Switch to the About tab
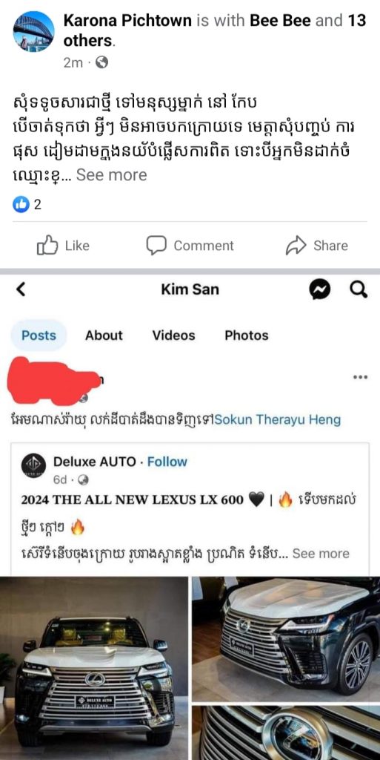 coord(104,335)
